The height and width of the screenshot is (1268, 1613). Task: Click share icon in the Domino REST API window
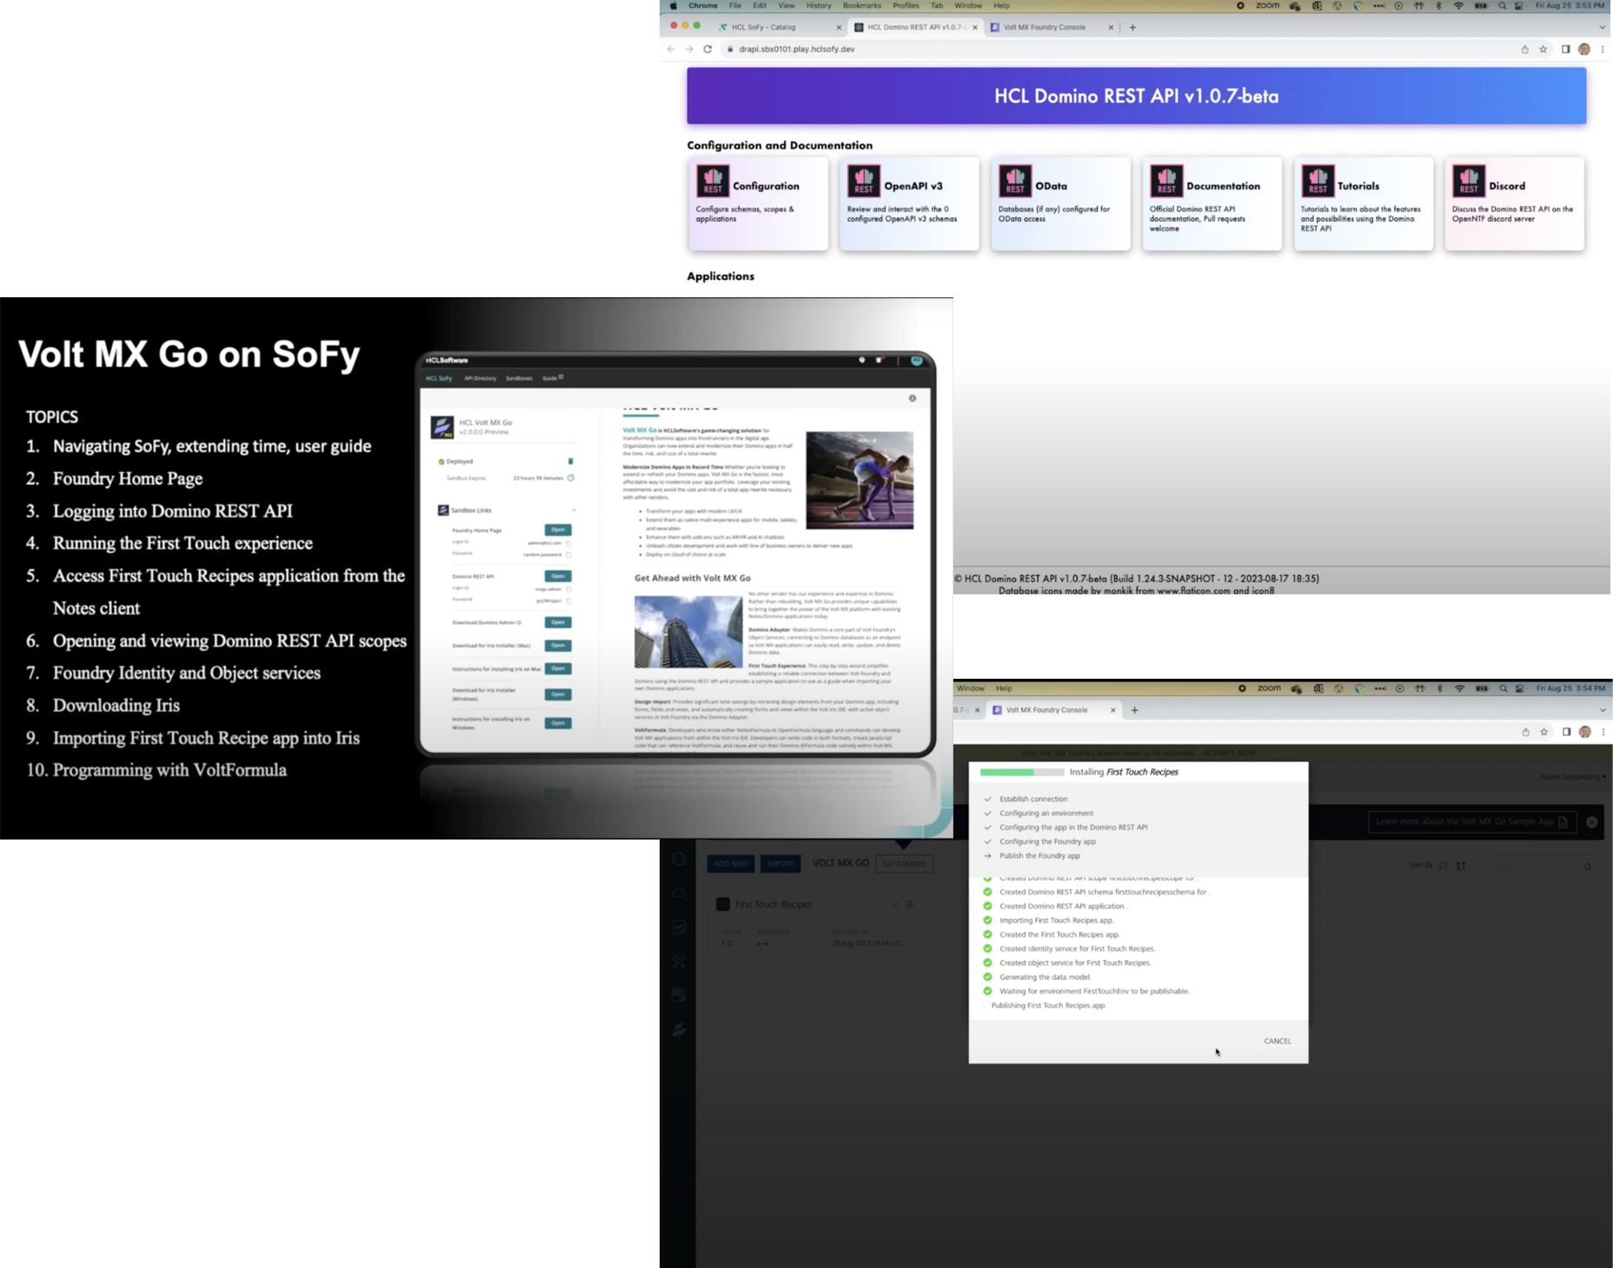click(x=1524, y=50)
